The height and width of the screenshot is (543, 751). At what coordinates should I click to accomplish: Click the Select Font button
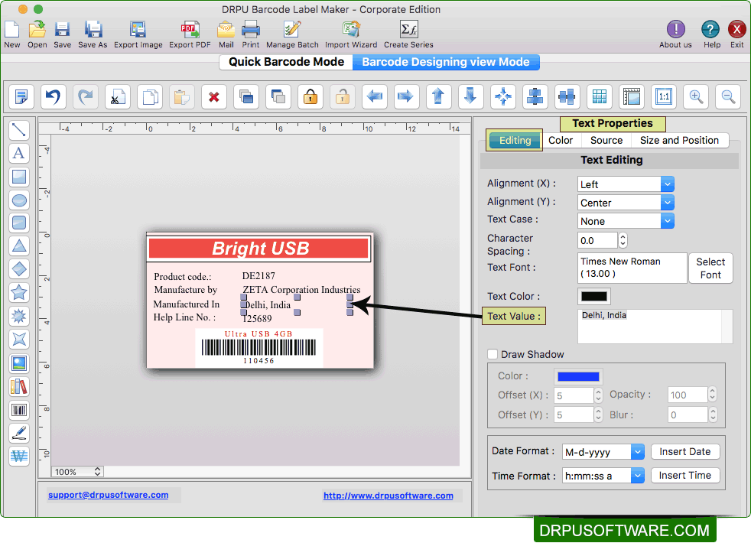point(710,268)
